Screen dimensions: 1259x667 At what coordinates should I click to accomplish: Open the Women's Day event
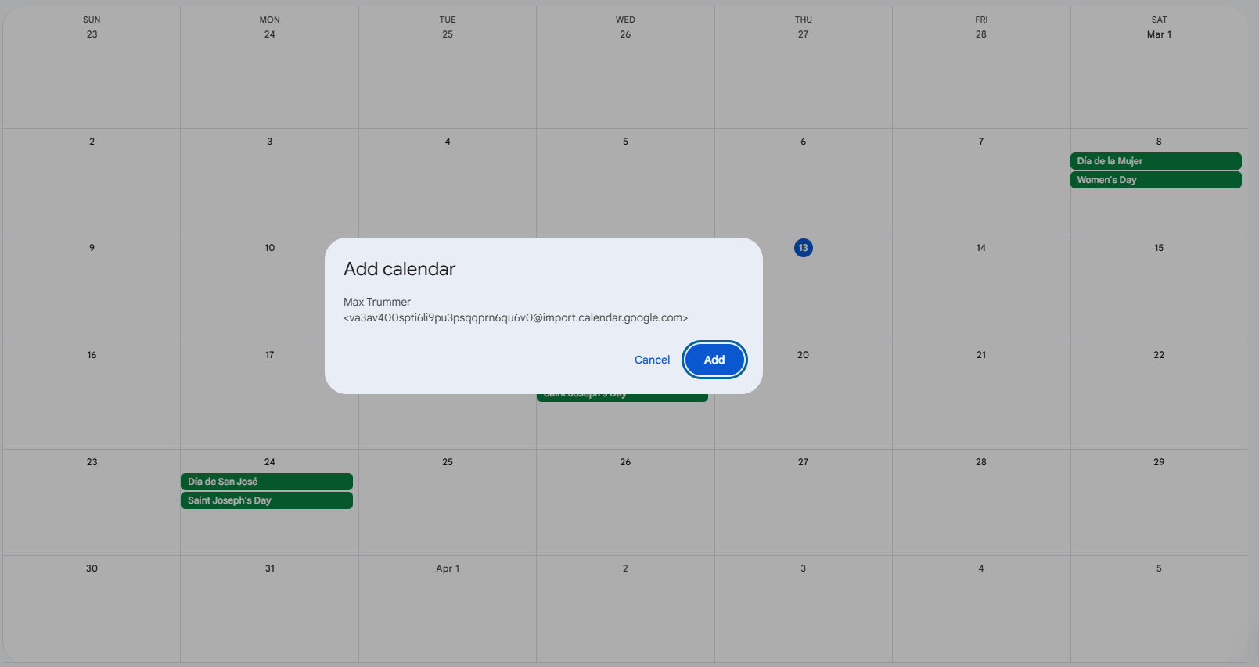coord(1155,180)
